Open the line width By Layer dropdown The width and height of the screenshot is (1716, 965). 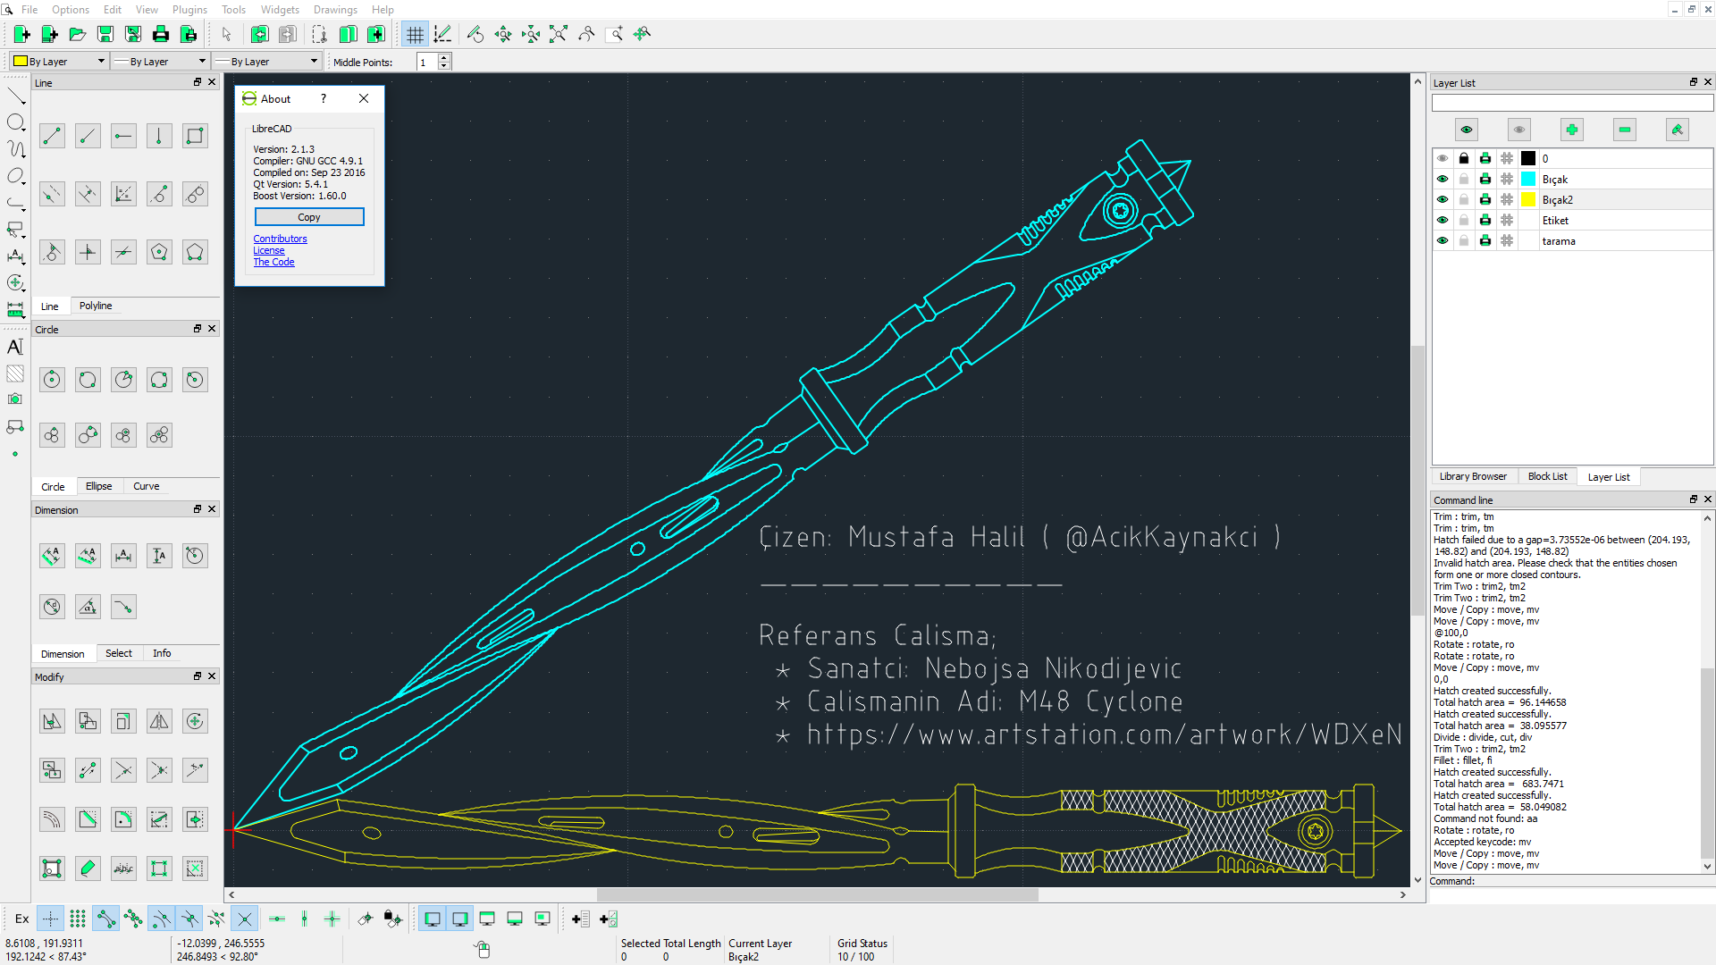[160, 61]
